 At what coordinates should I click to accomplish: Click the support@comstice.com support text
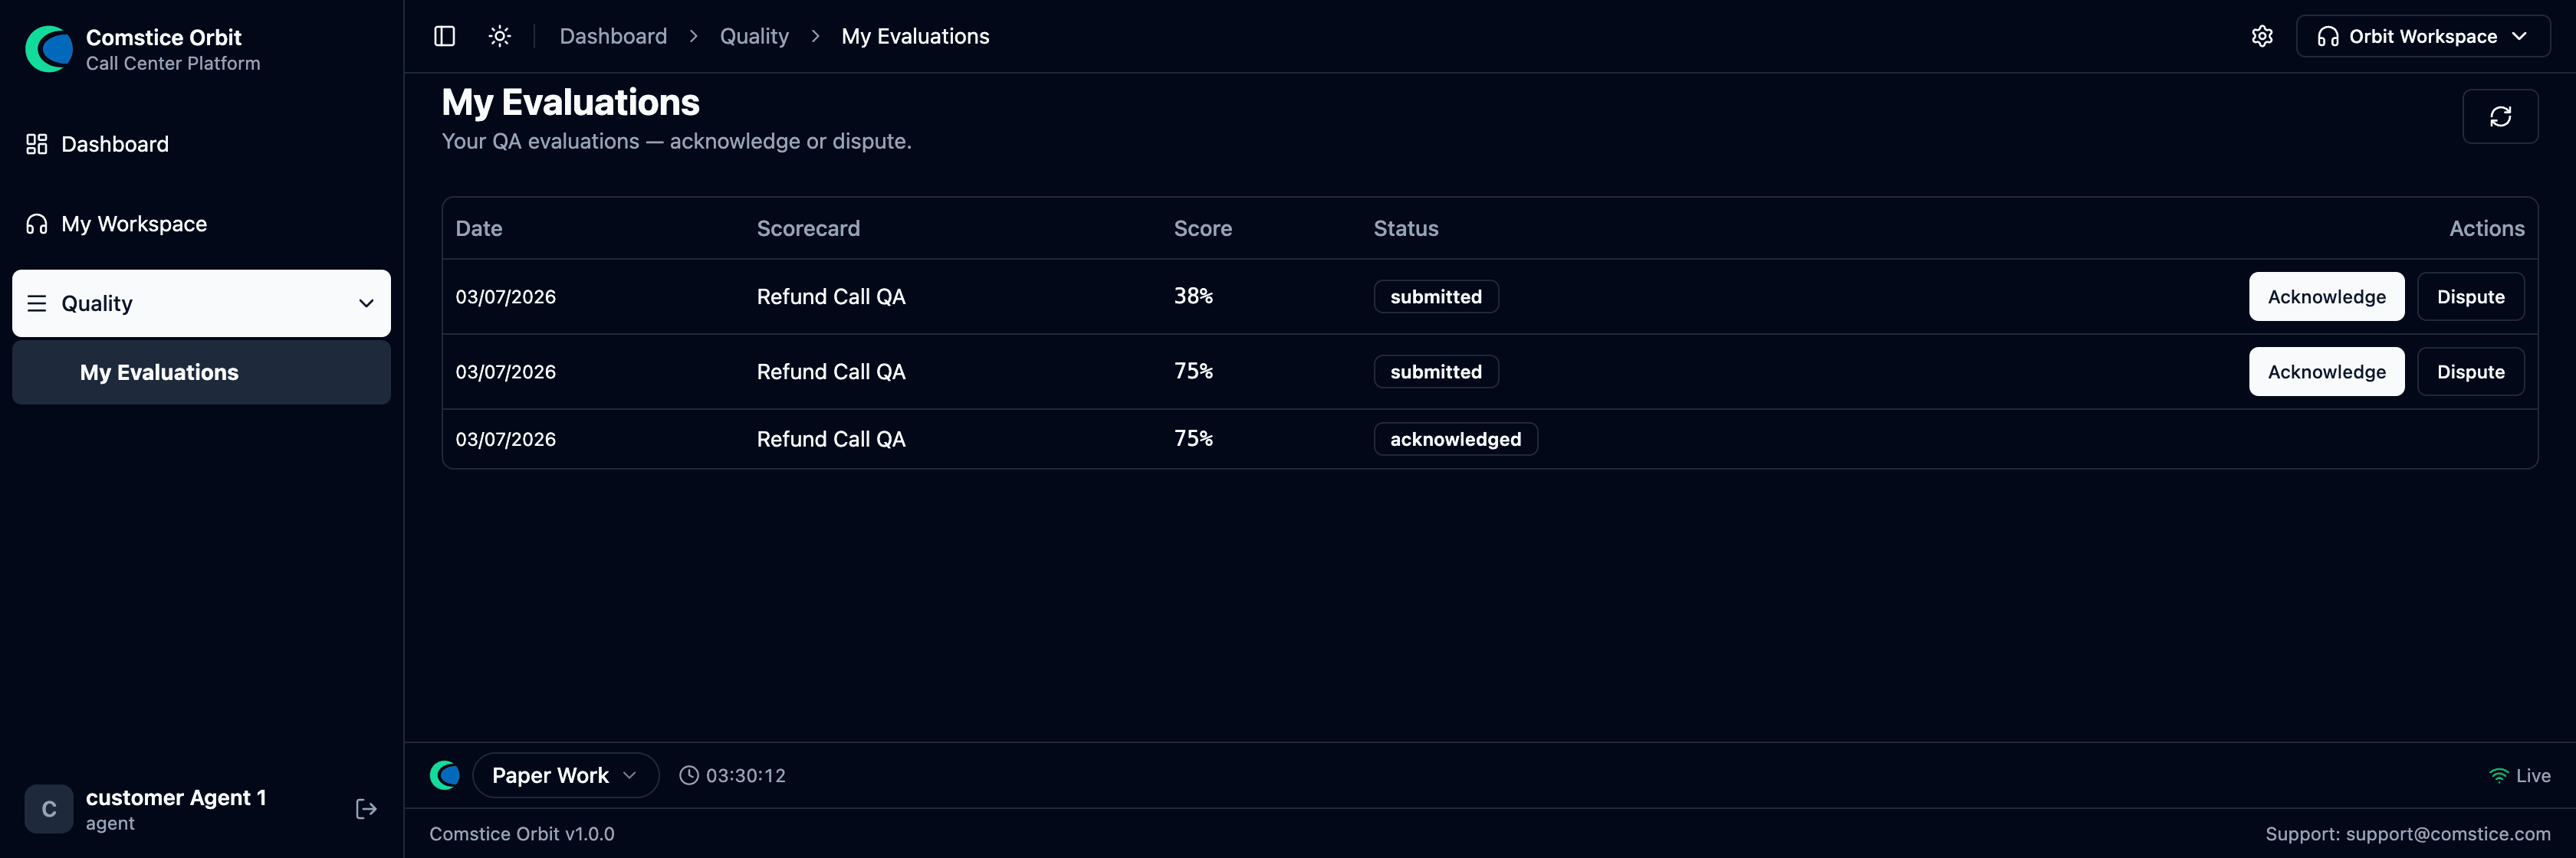pyautogui.click(x=2448, y=833)
